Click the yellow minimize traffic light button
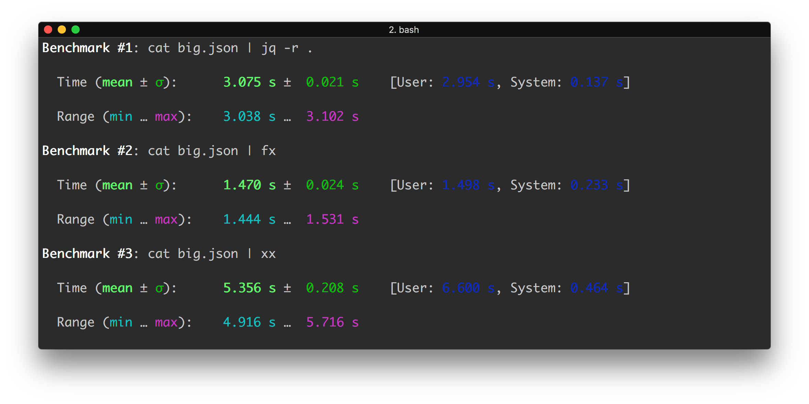Image resolution: width=809 pixels, height=404 pixels. [x=62, y=29]
